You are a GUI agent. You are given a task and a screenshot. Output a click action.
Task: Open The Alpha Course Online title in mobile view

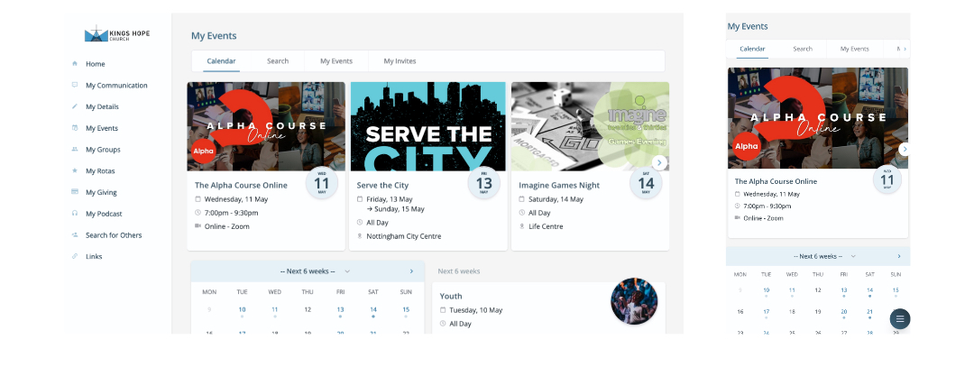point(776,181)
